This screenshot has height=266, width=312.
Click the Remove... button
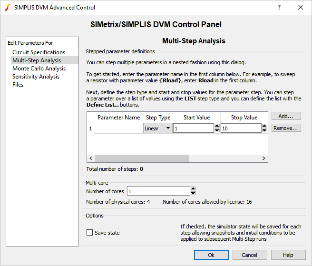[x=286, y=128]
